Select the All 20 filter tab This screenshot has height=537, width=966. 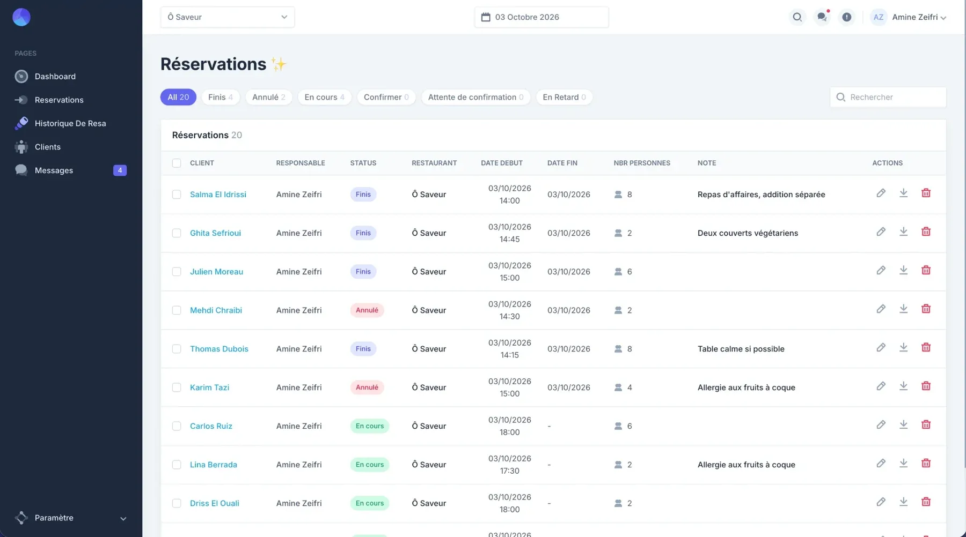pyautogui.click(x=178, y=97)
